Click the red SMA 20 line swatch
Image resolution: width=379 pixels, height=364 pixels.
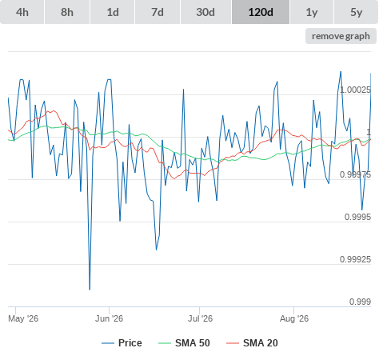(233, 343)
